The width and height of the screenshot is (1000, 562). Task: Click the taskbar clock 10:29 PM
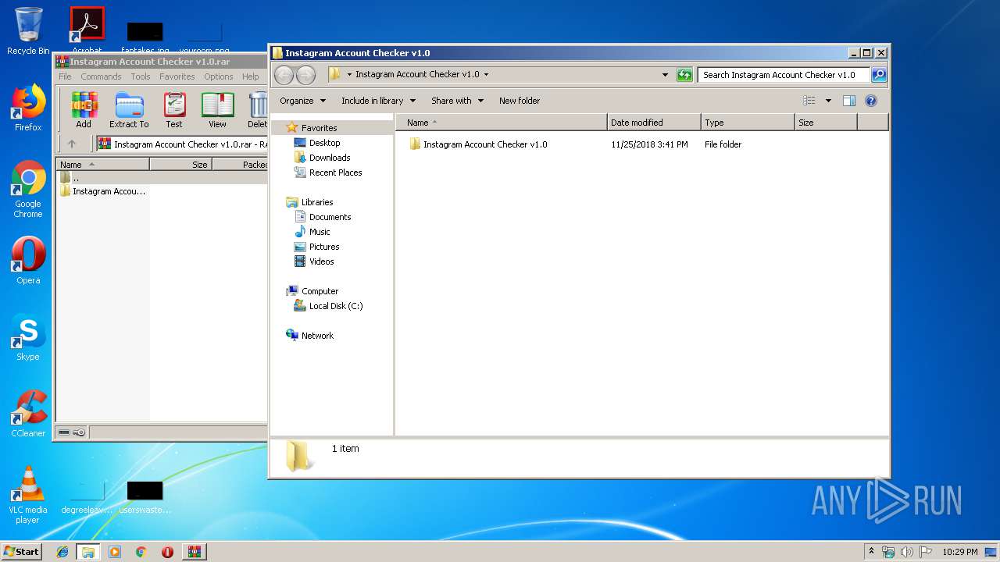pyautogui.click(x=959, y=552)
